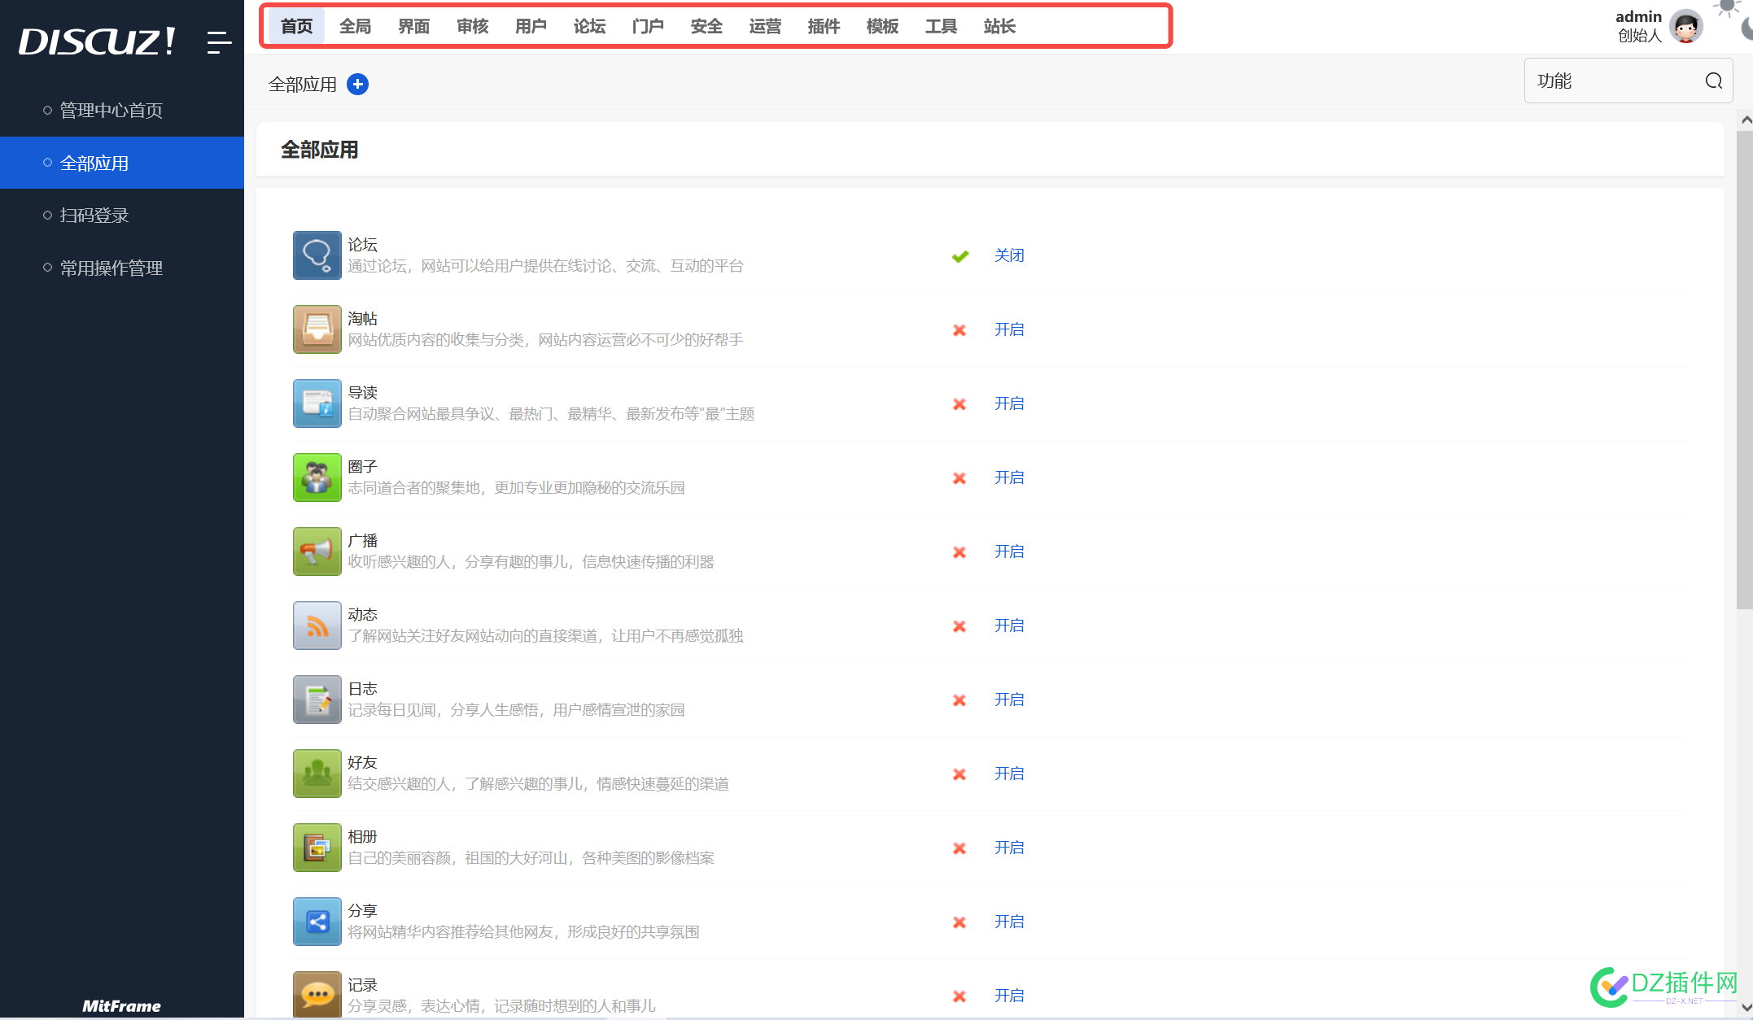Click the 论坛 speech bubble app icon
Image resolution: width=1753 pixels, height=1020 pixels.
[x=317, y=255]
